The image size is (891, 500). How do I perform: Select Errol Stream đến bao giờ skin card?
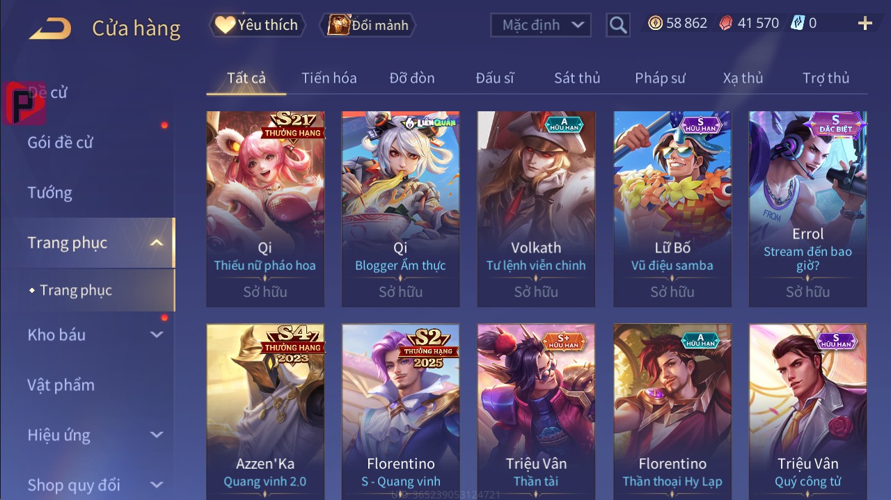click(807, 209)
